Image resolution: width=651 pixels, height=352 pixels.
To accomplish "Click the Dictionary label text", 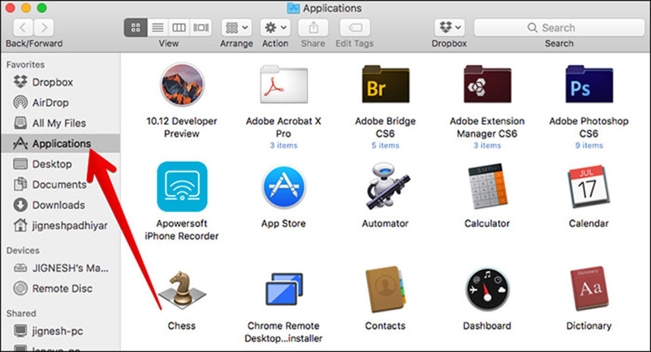I will 589,326.
